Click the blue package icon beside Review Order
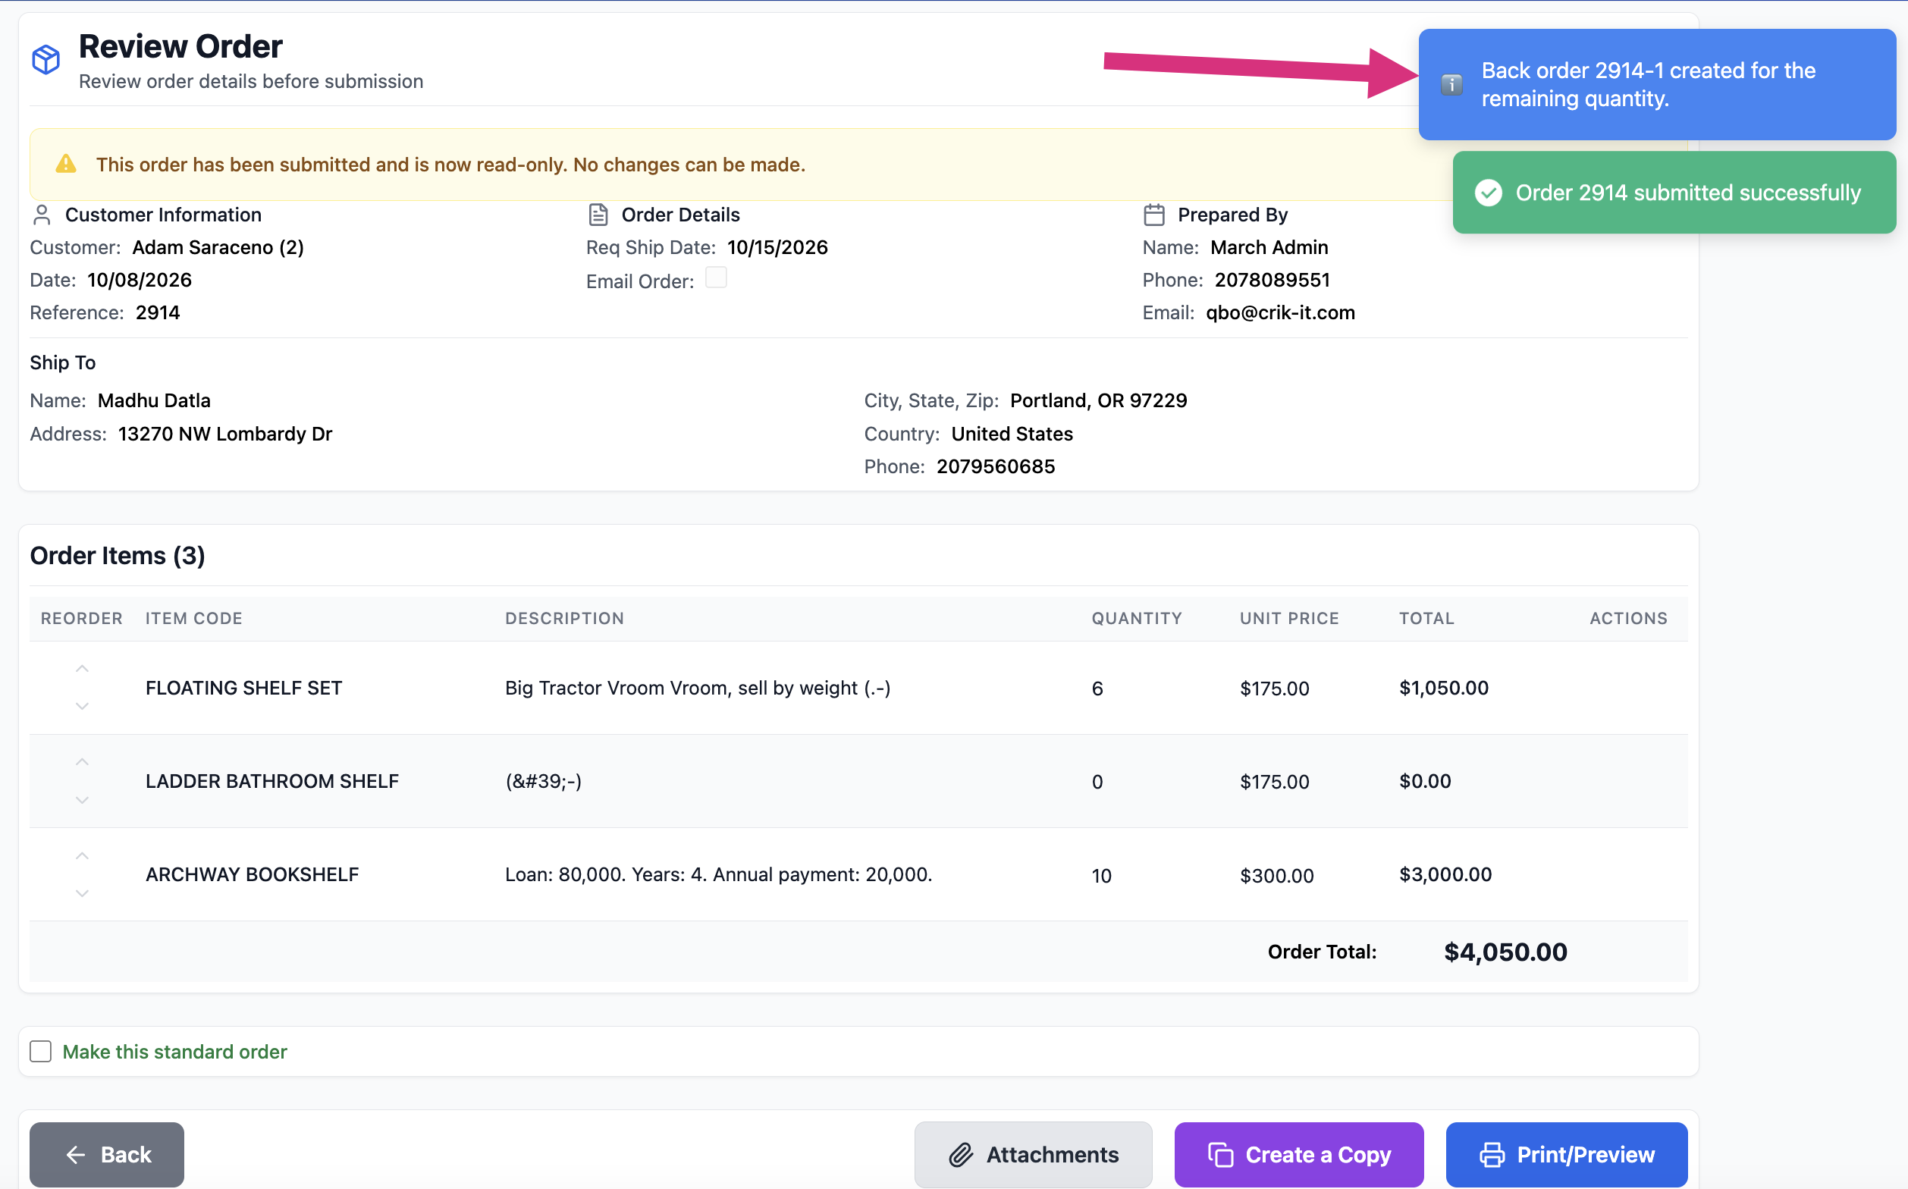The height and width of the screenshot is (1189, 1908). point(46,60)
